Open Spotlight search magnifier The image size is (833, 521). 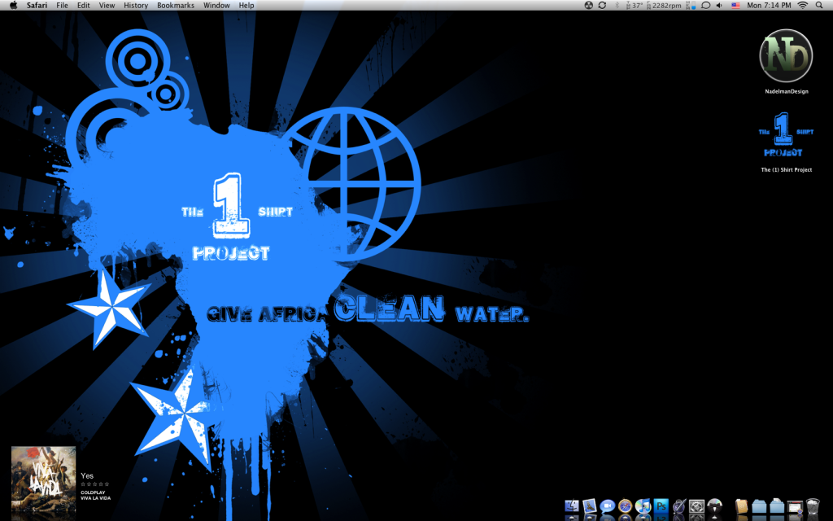[819, 6]
